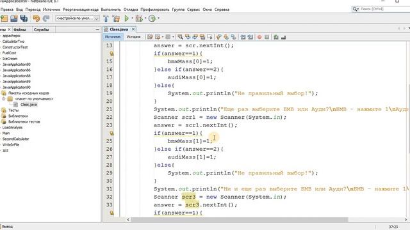
Task: Open the Правка menu
Action: pyautogui.click(x=7, y=10)
